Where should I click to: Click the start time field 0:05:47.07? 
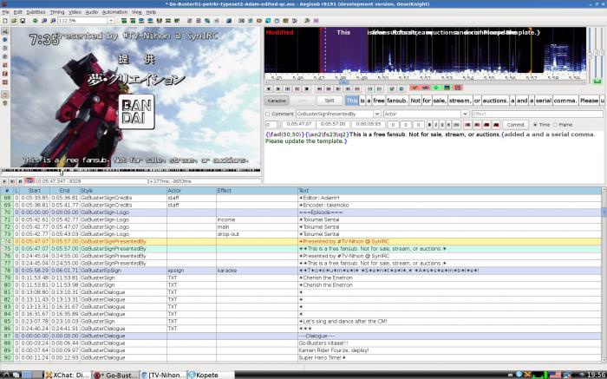point(299,125)
